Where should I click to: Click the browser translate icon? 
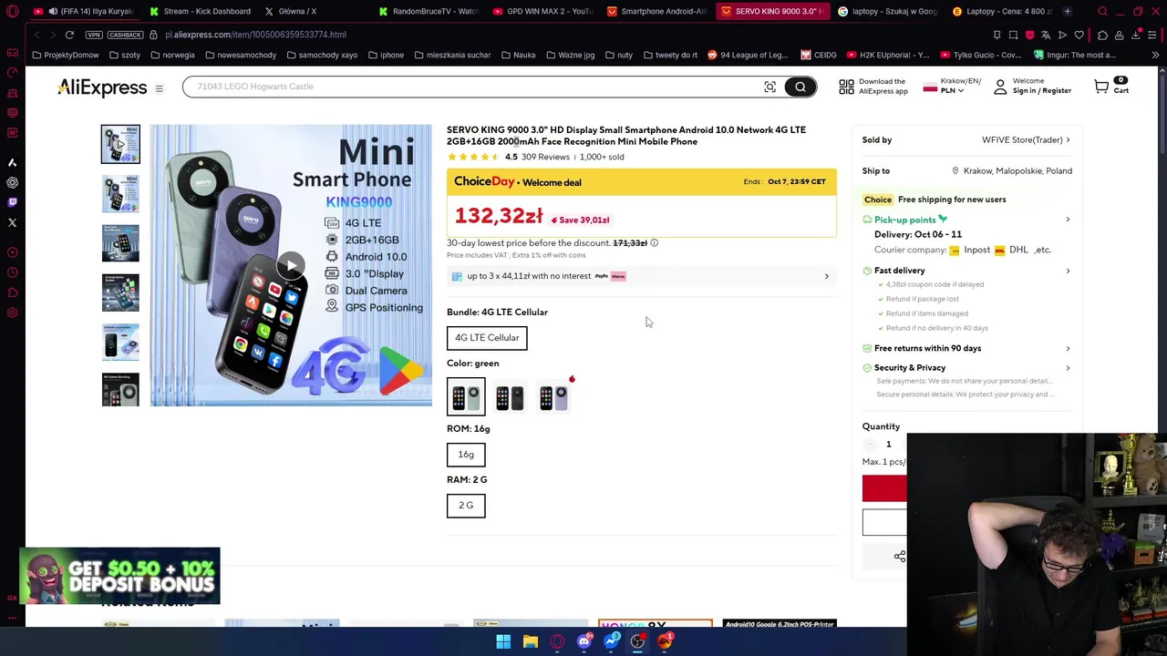1046,35
